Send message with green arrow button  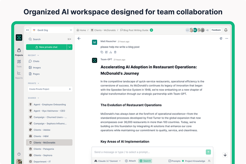pos(208,152)
